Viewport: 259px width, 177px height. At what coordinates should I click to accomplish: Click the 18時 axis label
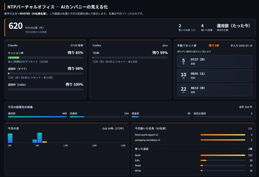click(x=94, y=146)
